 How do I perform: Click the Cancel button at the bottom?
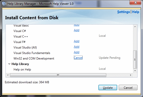pyautogui.click(x=128, y=87)
